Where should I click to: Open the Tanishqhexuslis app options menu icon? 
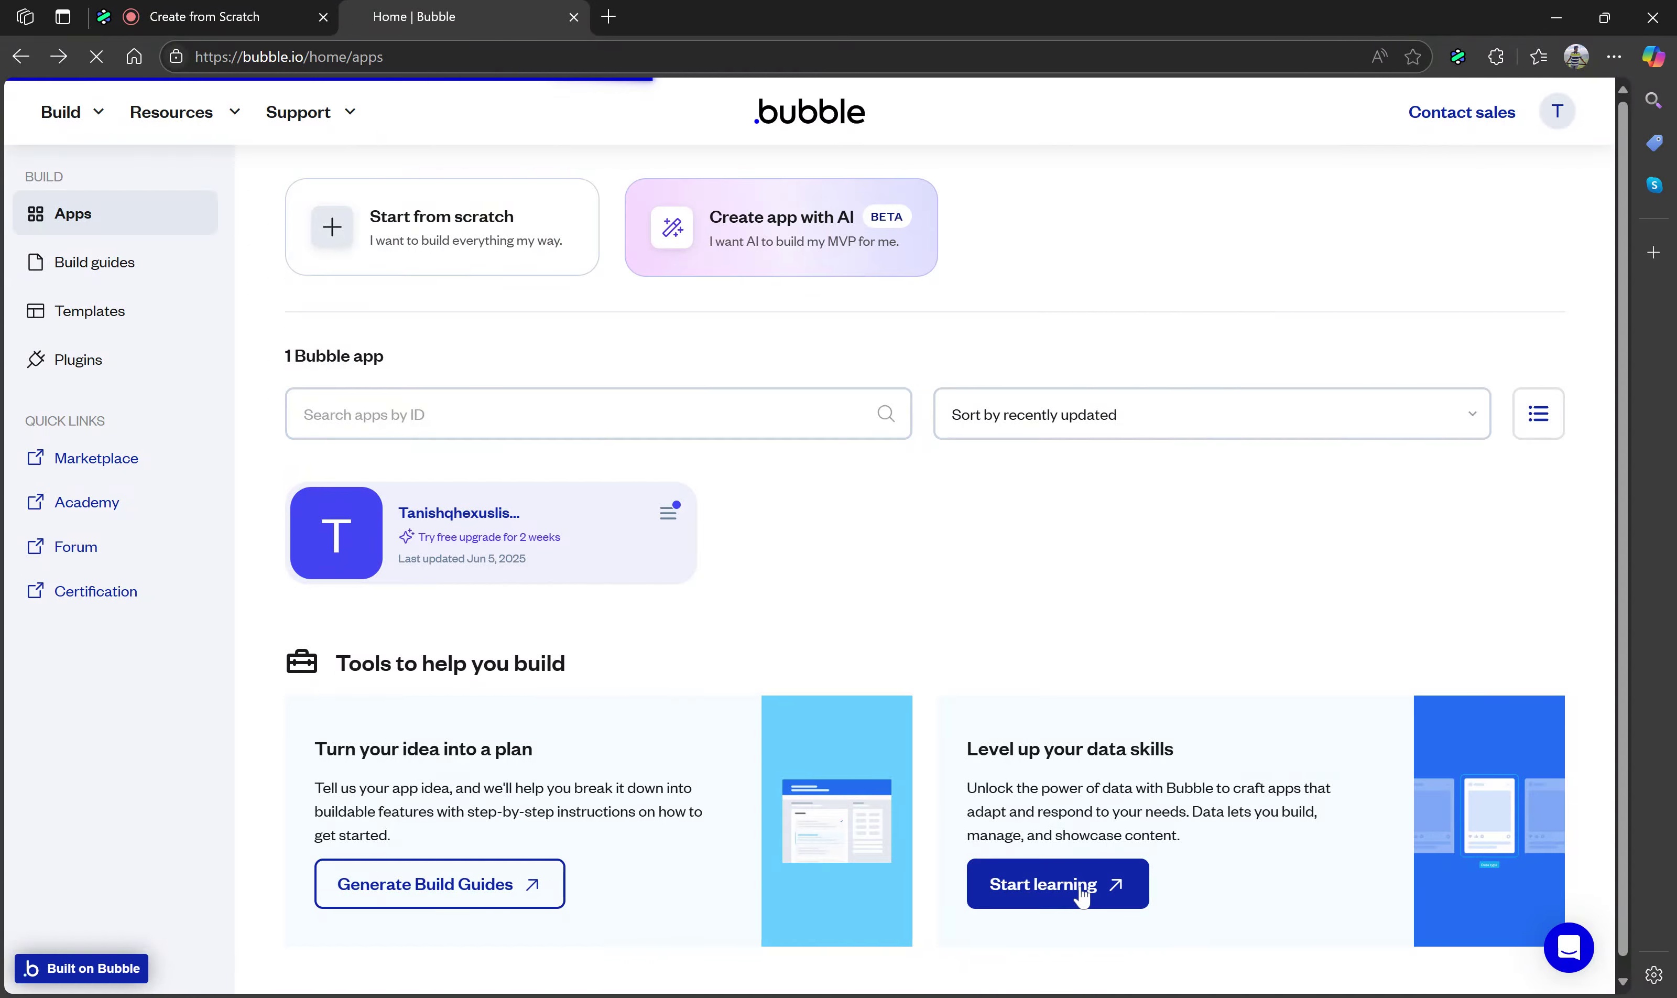click(668, 513)
